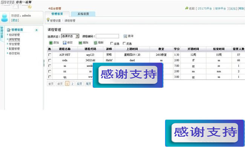Open the [帮助] help link
The image size is (245, 147).
pos(241,8)
